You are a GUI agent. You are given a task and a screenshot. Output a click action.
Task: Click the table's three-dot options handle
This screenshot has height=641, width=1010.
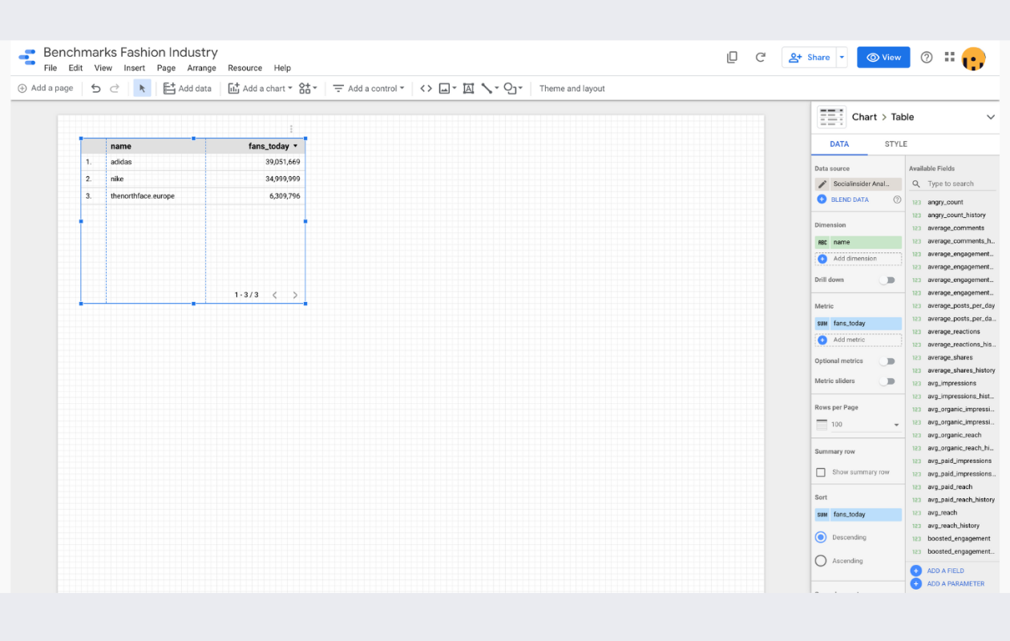coord(291,129)
